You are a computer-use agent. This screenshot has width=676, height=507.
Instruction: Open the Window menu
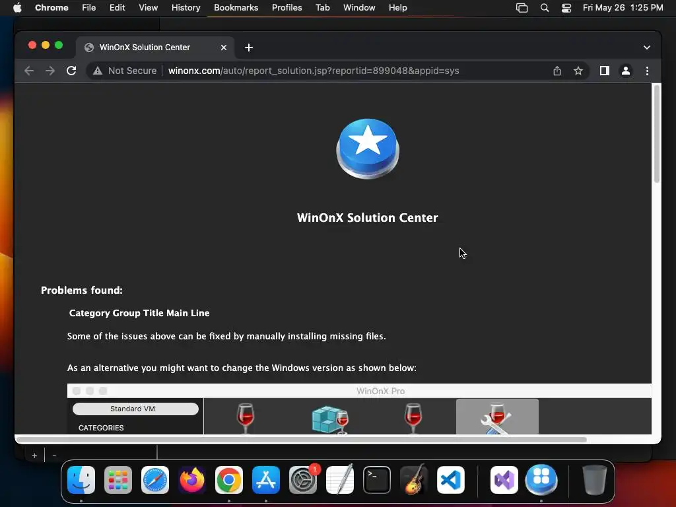click(x=359, y=8)
